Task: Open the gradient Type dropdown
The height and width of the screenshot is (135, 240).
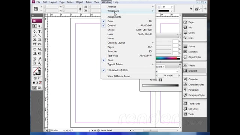Action: tap(177, 72)
